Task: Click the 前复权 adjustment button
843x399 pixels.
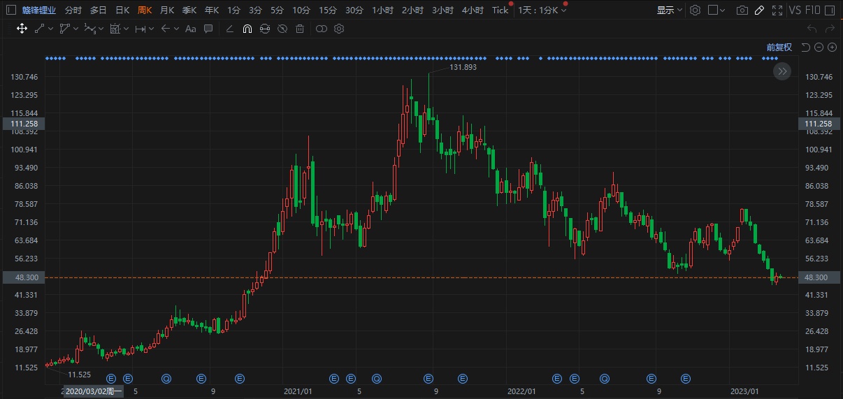Action: tap(779, 48)
